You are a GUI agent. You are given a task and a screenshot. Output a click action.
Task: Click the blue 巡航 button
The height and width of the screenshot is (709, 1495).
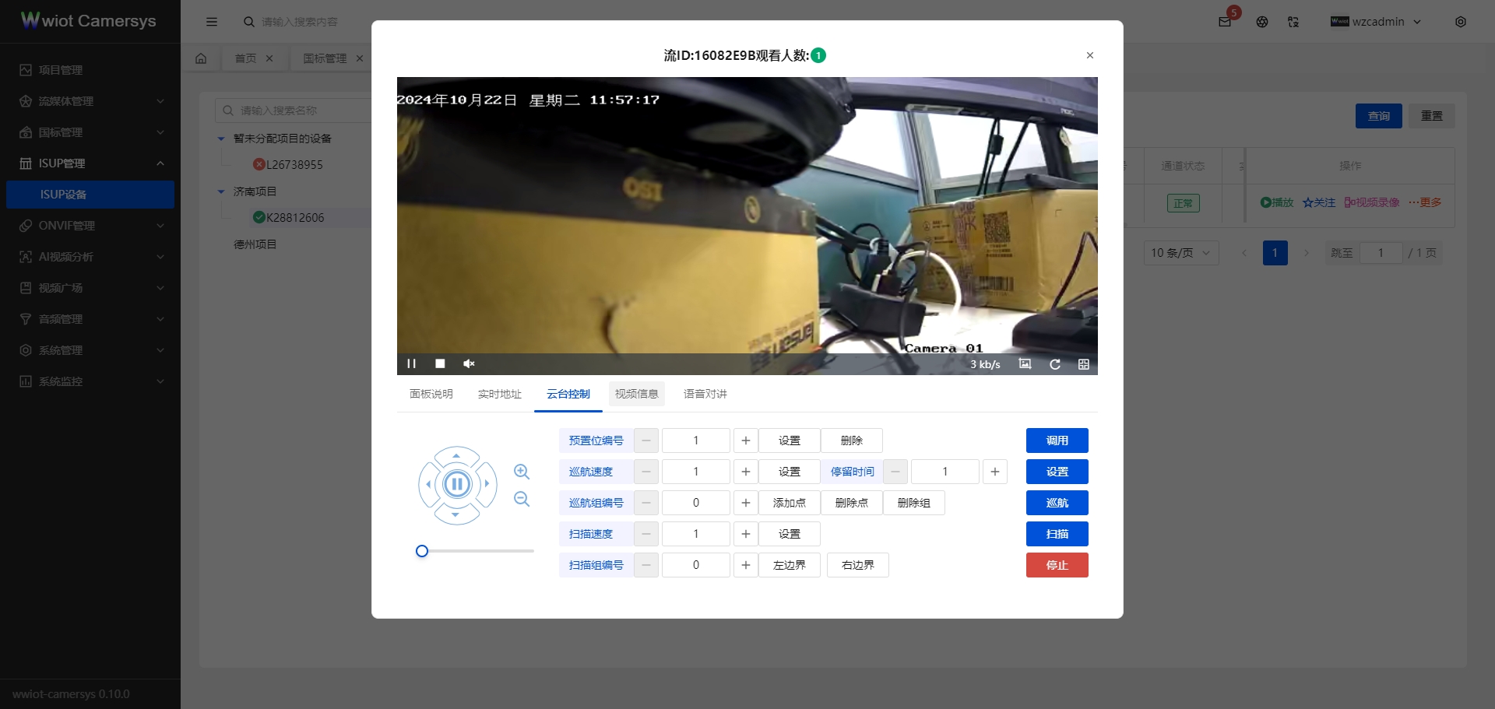(1057, 503)
